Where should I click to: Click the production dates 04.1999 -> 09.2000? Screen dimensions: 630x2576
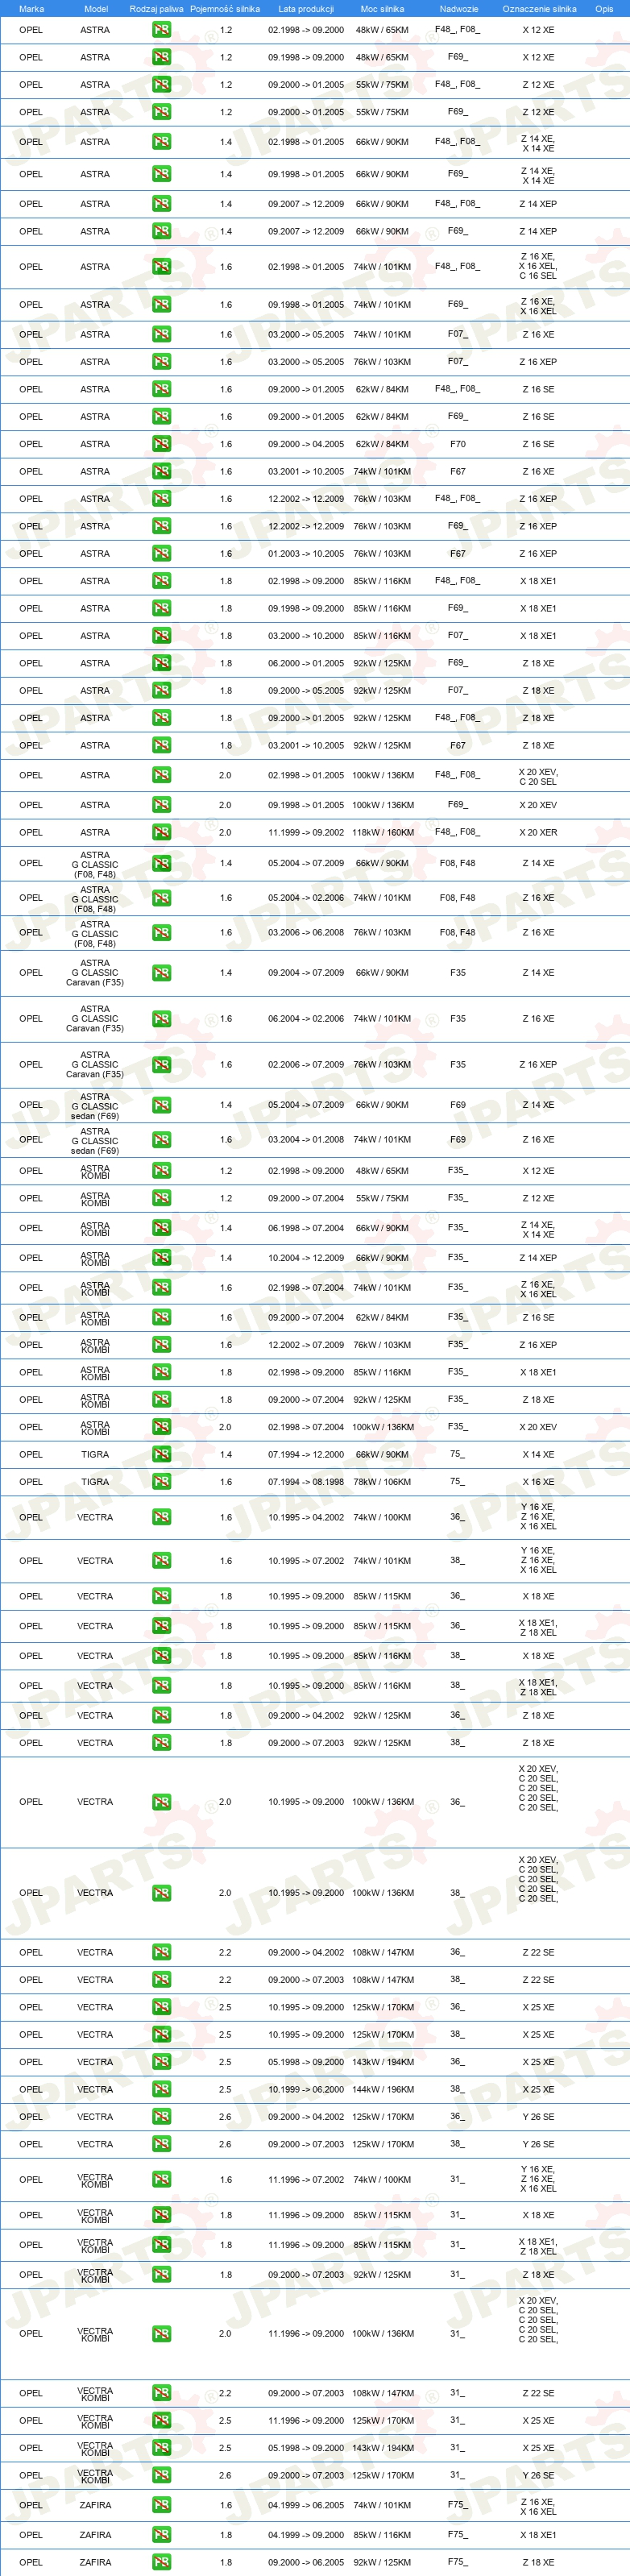pyautogui.click(x=306, y=2535)
